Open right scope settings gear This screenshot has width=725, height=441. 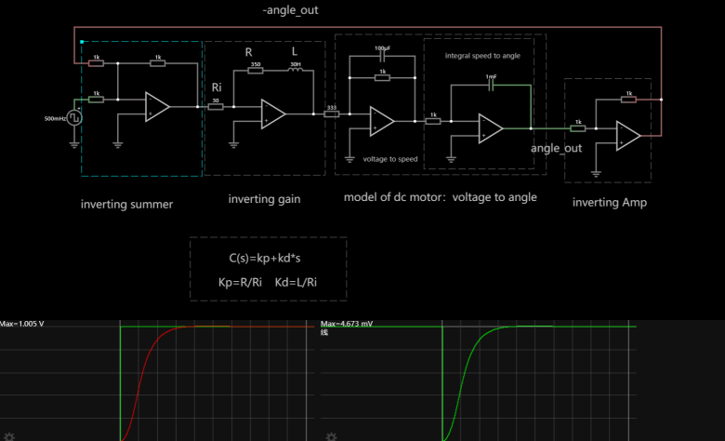pos(331,435)
